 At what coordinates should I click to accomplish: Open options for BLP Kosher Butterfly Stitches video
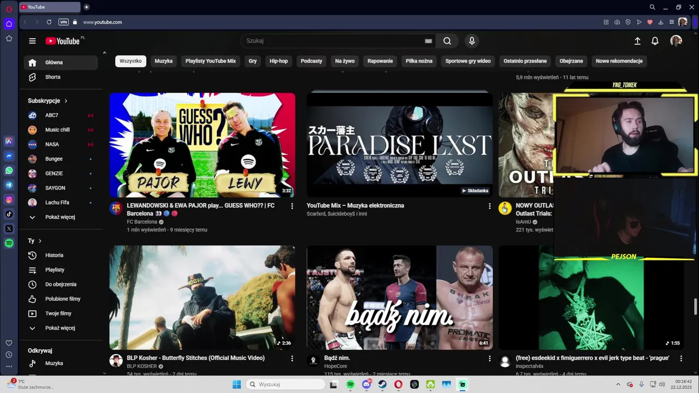[292, 359]
